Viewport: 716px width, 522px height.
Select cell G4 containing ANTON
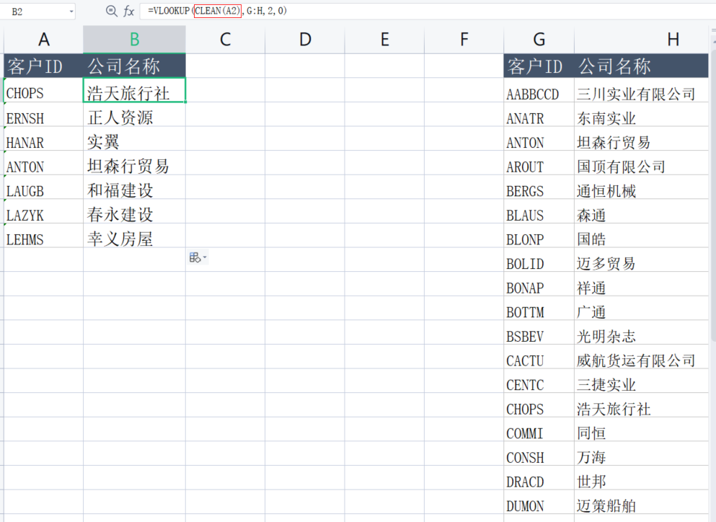coord(539,138)
